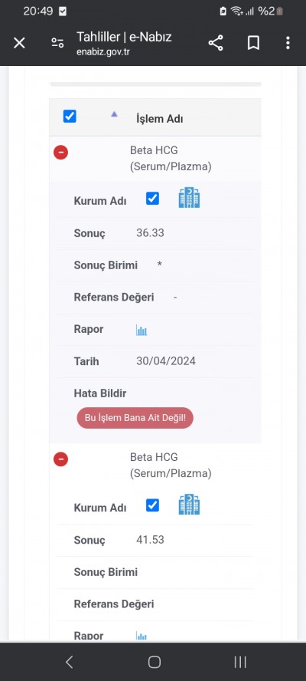Collapse the second Beta HCG row
306x681 pixels.
60,459
